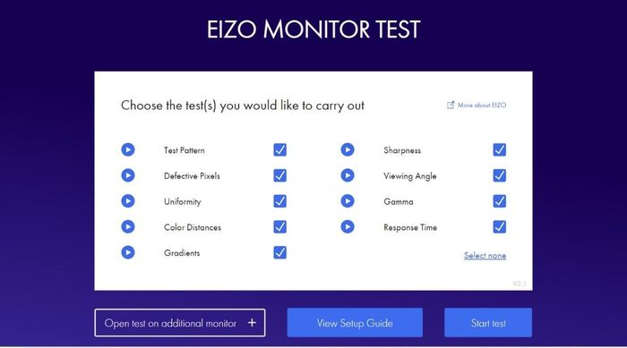Play the Test Pattern preview icon
This screenshot has width=627, height=348.
pos(128,149)
